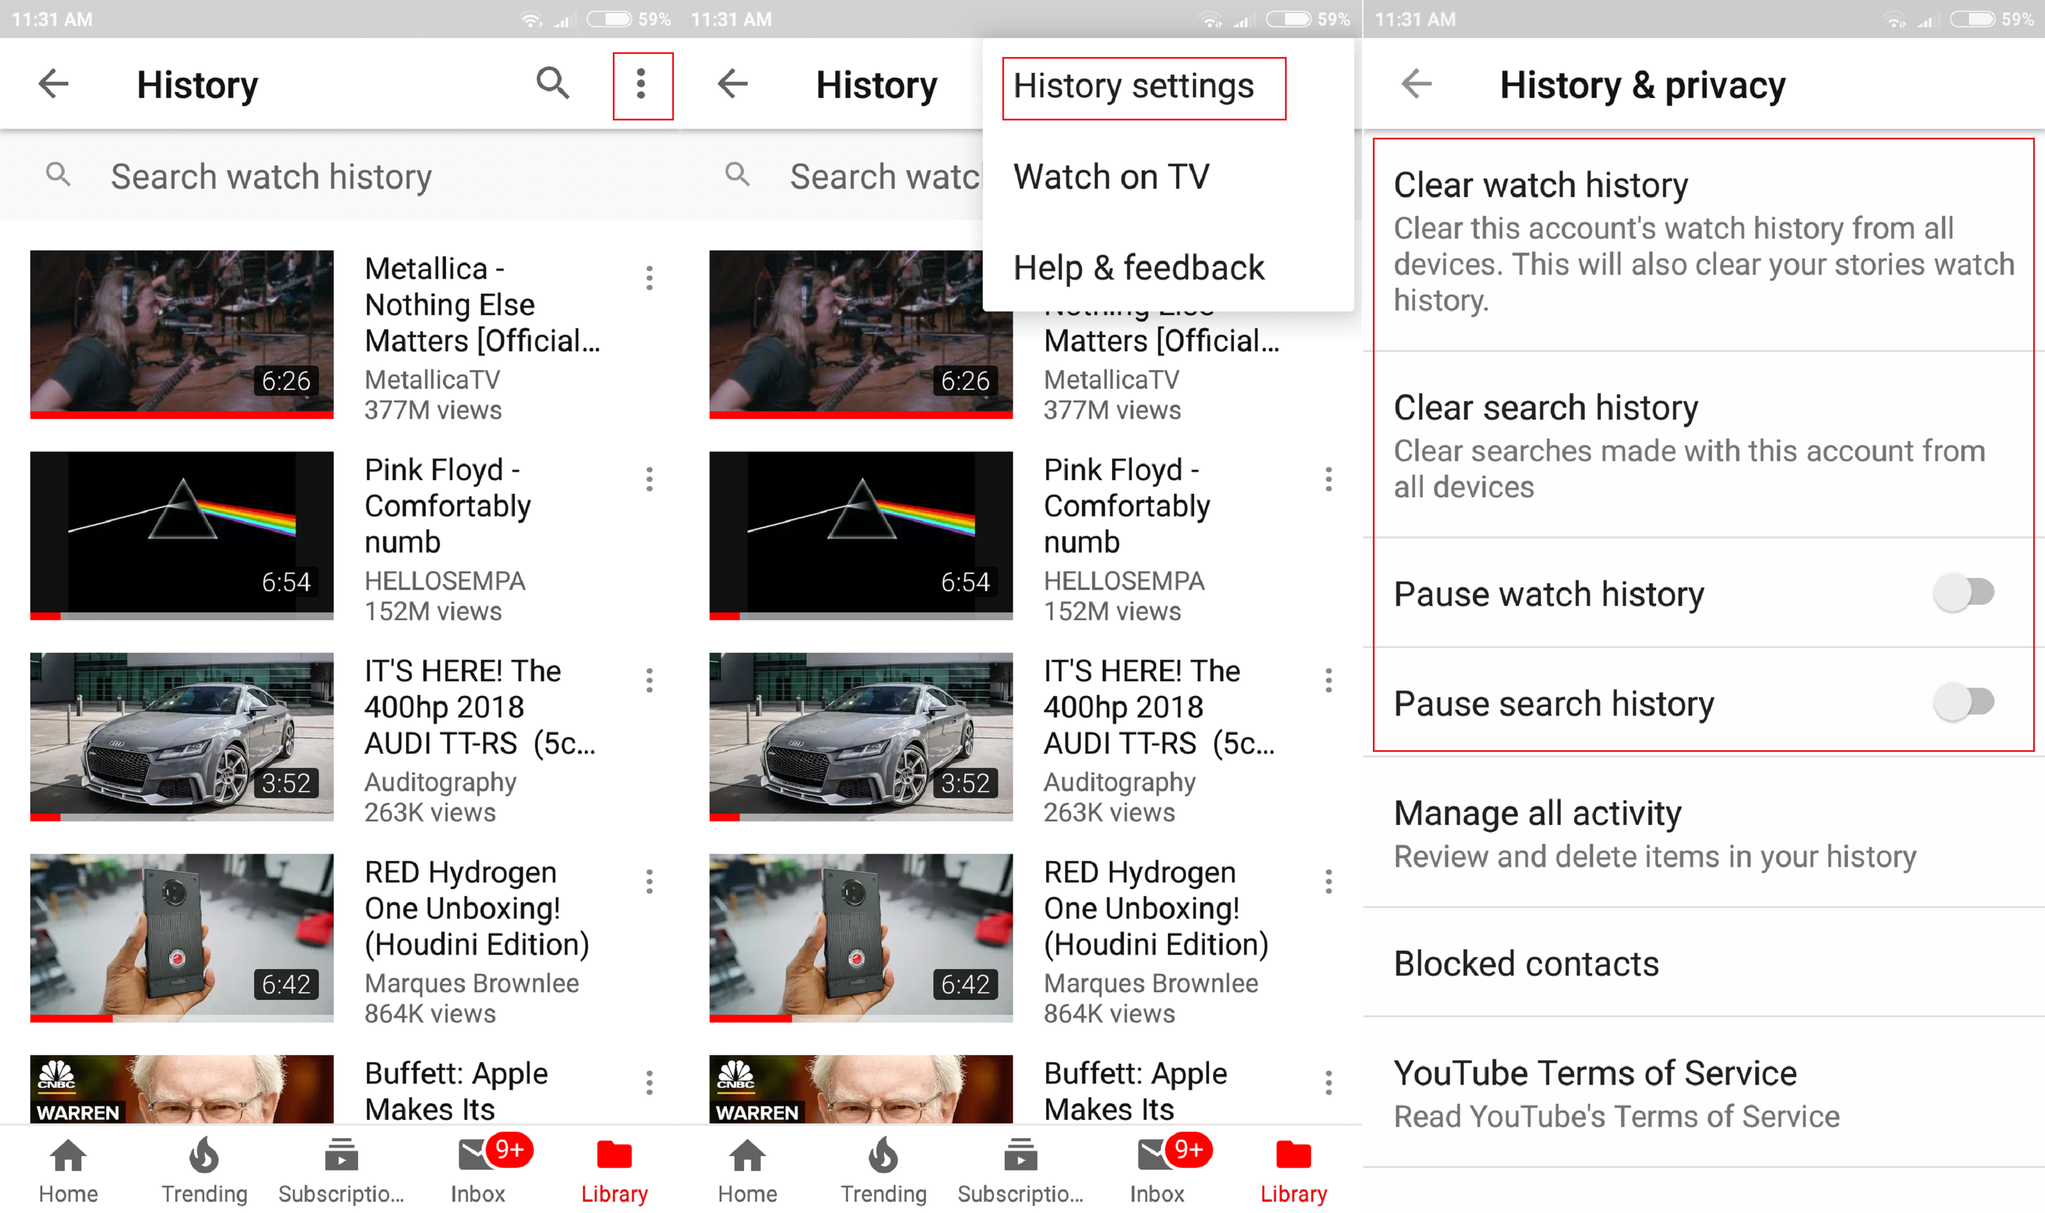This screenshot has width=2045, height=1213.
Task: Open Audi TT-RS thumbnail in middle list
Action: [x=861, y=736]
